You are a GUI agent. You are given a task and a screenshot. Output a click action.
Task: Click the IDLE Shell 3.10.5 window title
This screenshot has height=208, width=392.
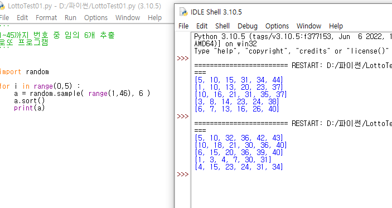pos(216,12)
